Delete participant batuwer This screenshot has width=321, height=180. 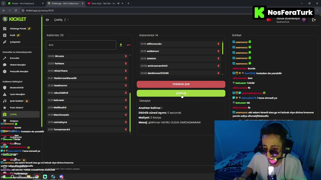pyautogui.click(x=126, y=100)
